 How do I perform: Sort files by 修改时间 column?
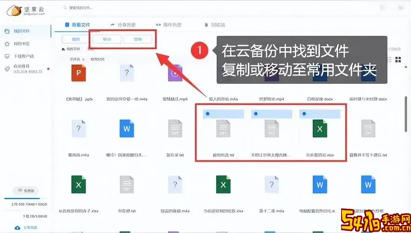[97, 59]
